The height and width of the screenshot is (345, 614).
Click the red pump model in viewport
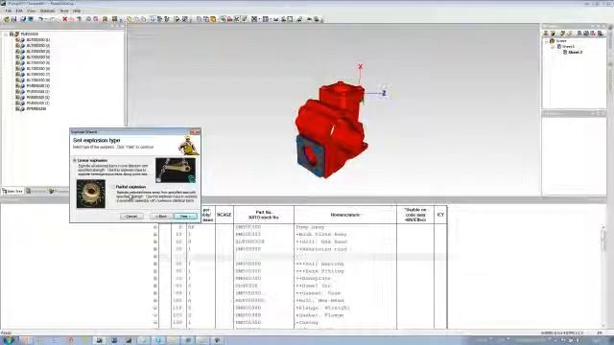click(x=331, y=131)
